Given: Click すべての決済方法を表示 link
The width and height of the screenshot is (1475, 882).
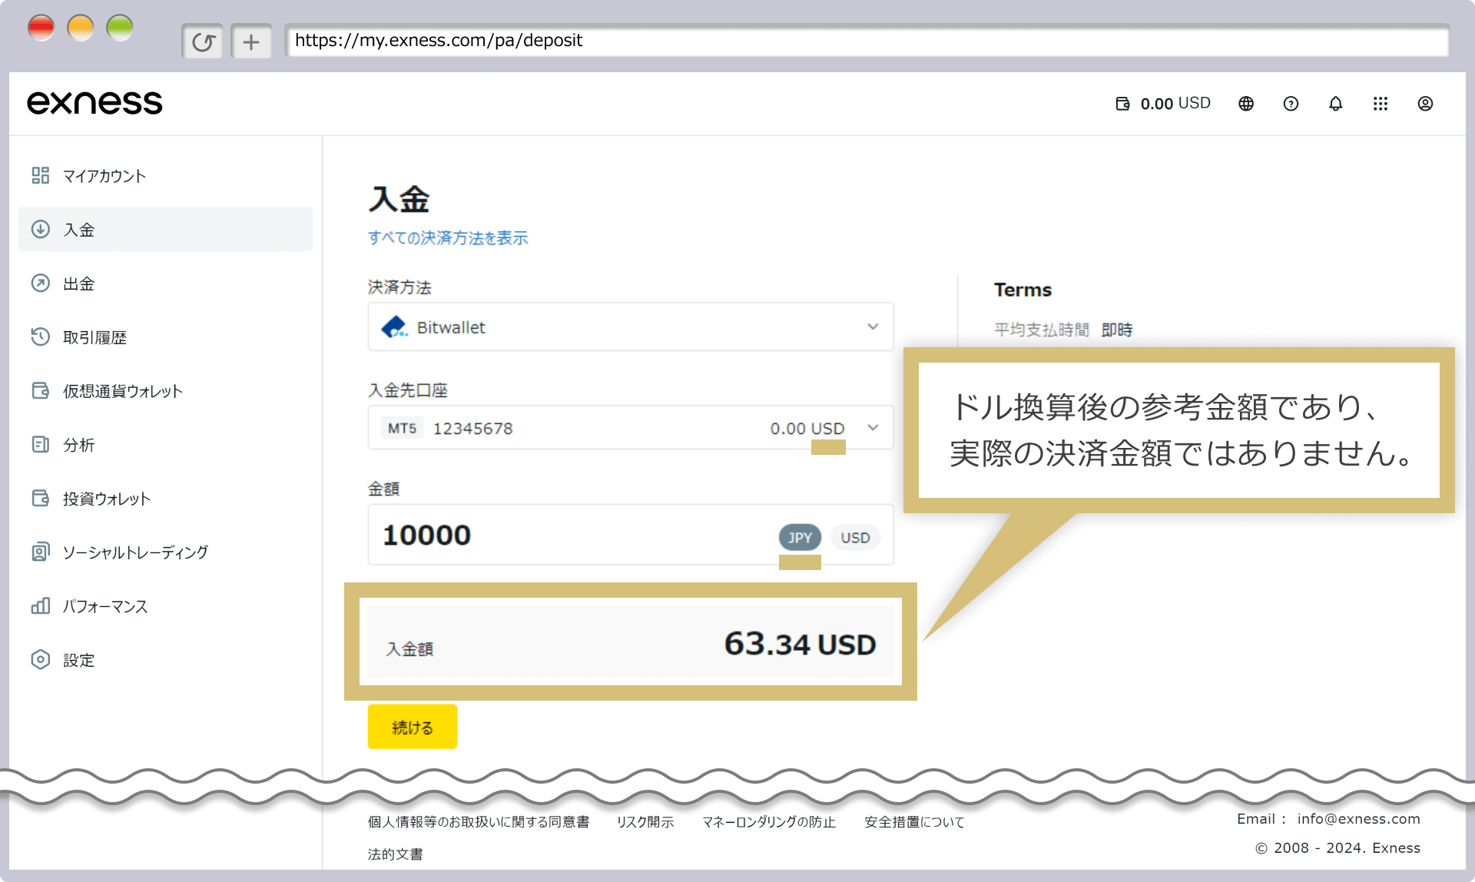Looking at the screenshot, I should click(x=448, y=238).
